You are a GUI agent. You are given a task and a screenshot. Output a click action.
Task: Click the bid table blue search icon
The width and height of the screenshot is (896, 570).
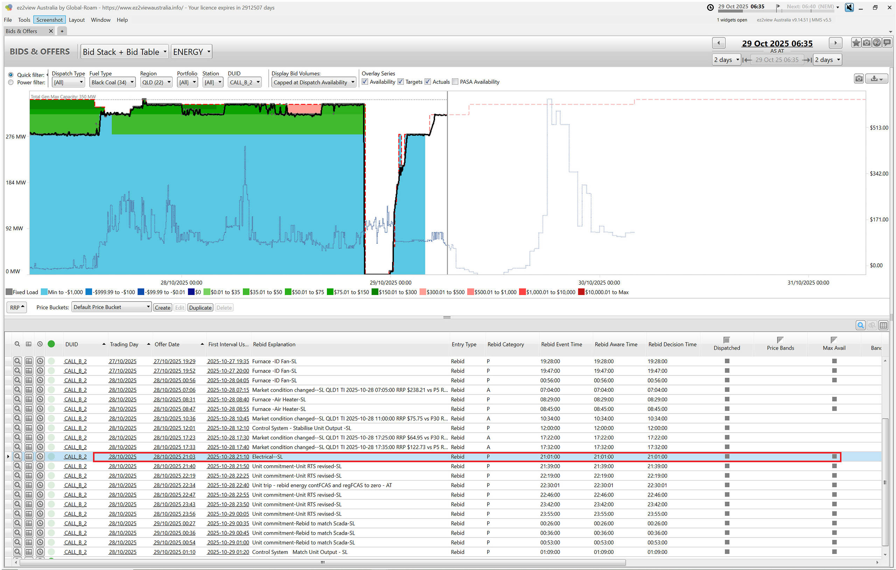click(x=860, y=325)
